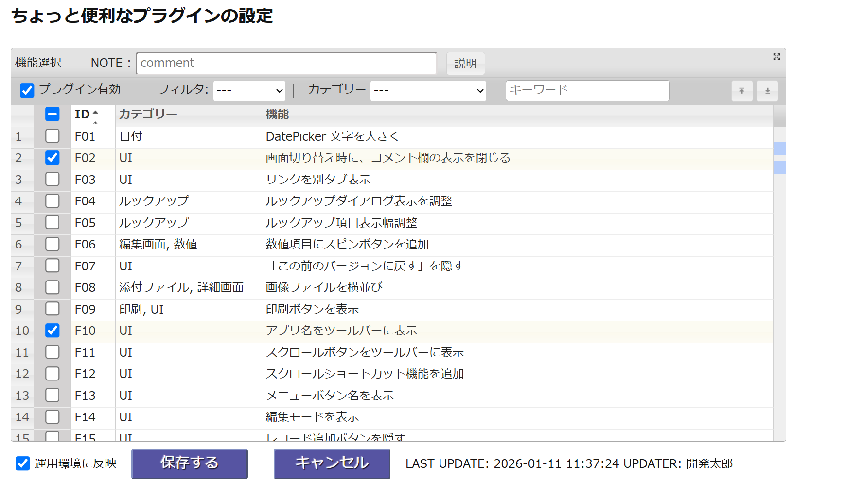
Task: Toggle the select-all checkbox in table header
Action: tap(53, 114)
